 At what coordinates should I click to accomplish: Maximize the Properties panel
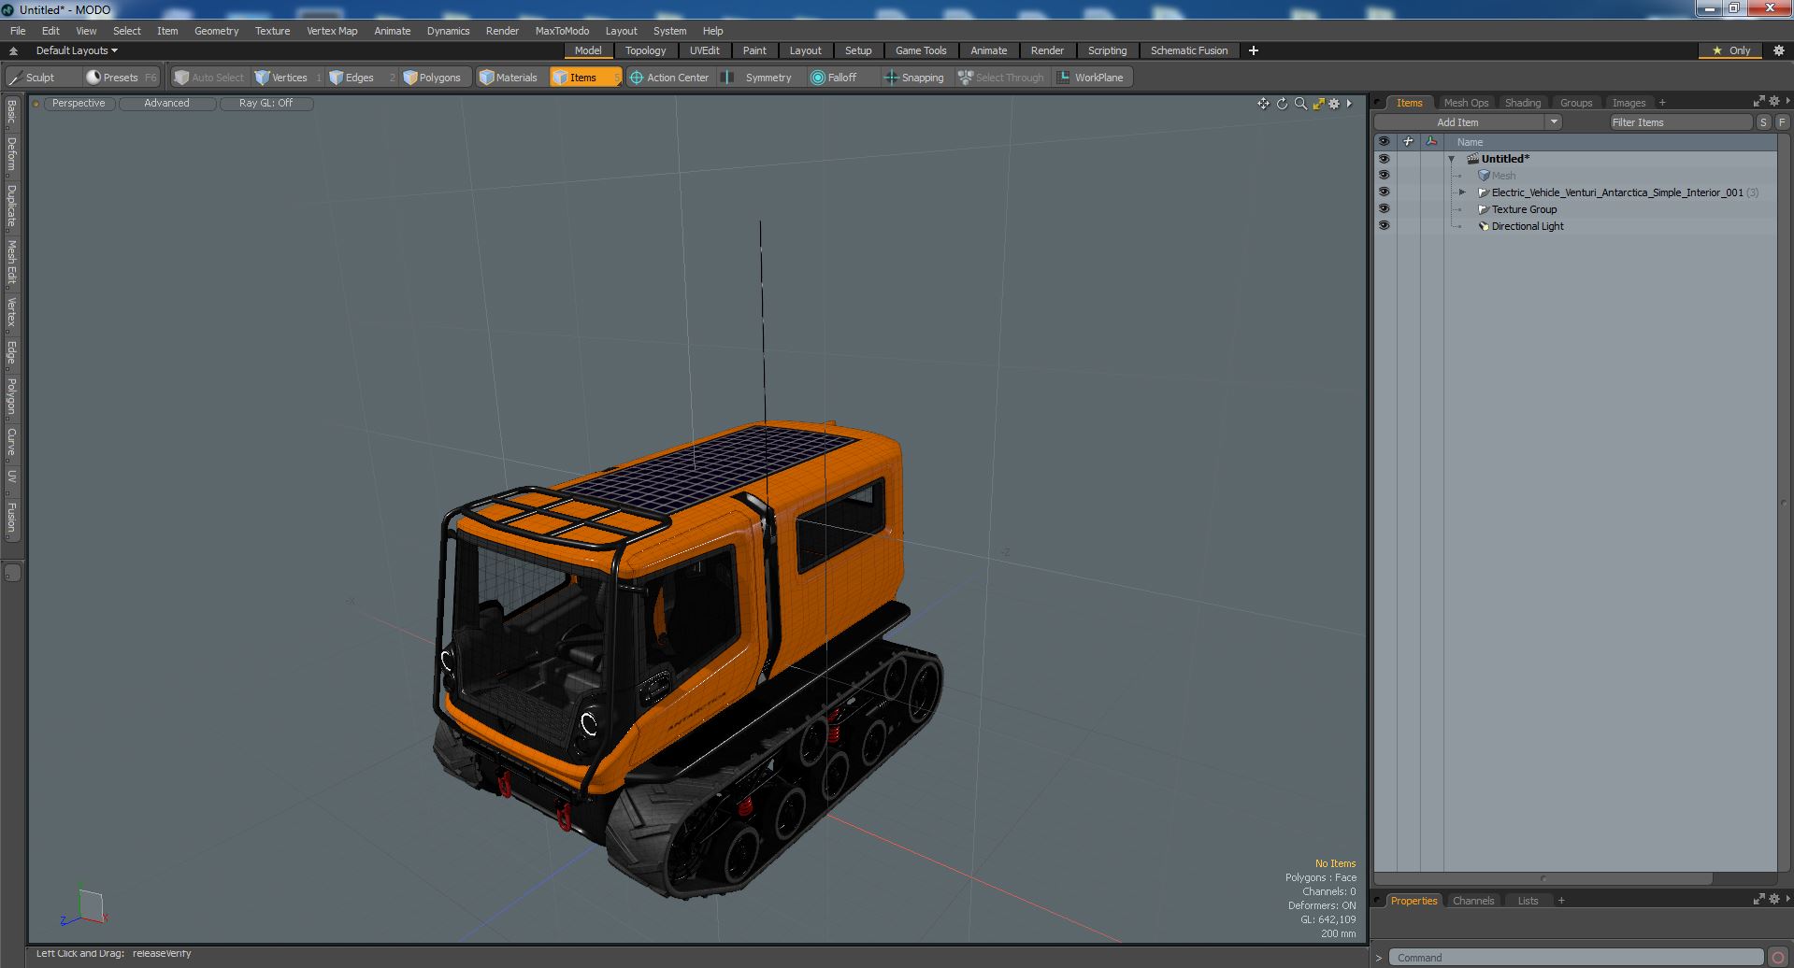pyautogui.click(x=1758, y=899)
